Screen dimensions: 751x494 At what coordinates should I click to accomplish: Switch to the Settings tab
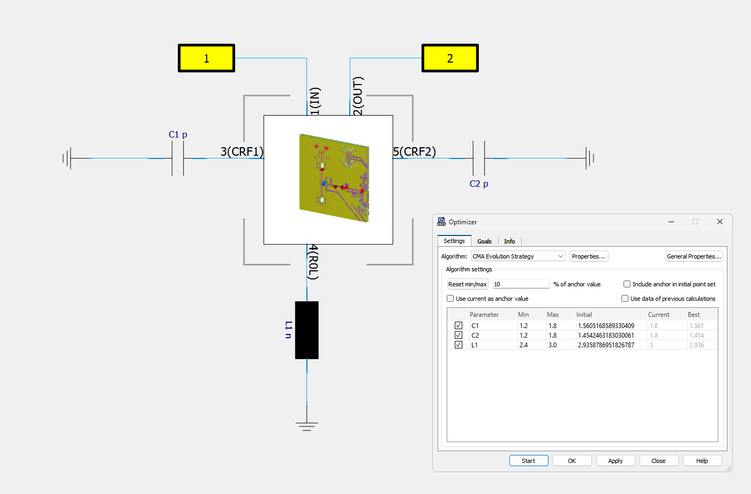tap(454, 241)
